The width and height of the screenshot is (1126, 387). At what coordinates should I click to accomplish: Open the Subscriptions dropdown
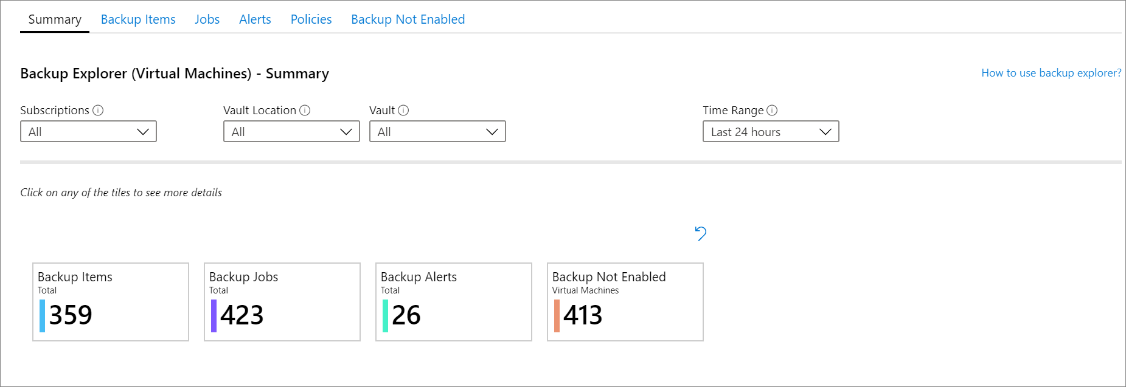point(88,132)
